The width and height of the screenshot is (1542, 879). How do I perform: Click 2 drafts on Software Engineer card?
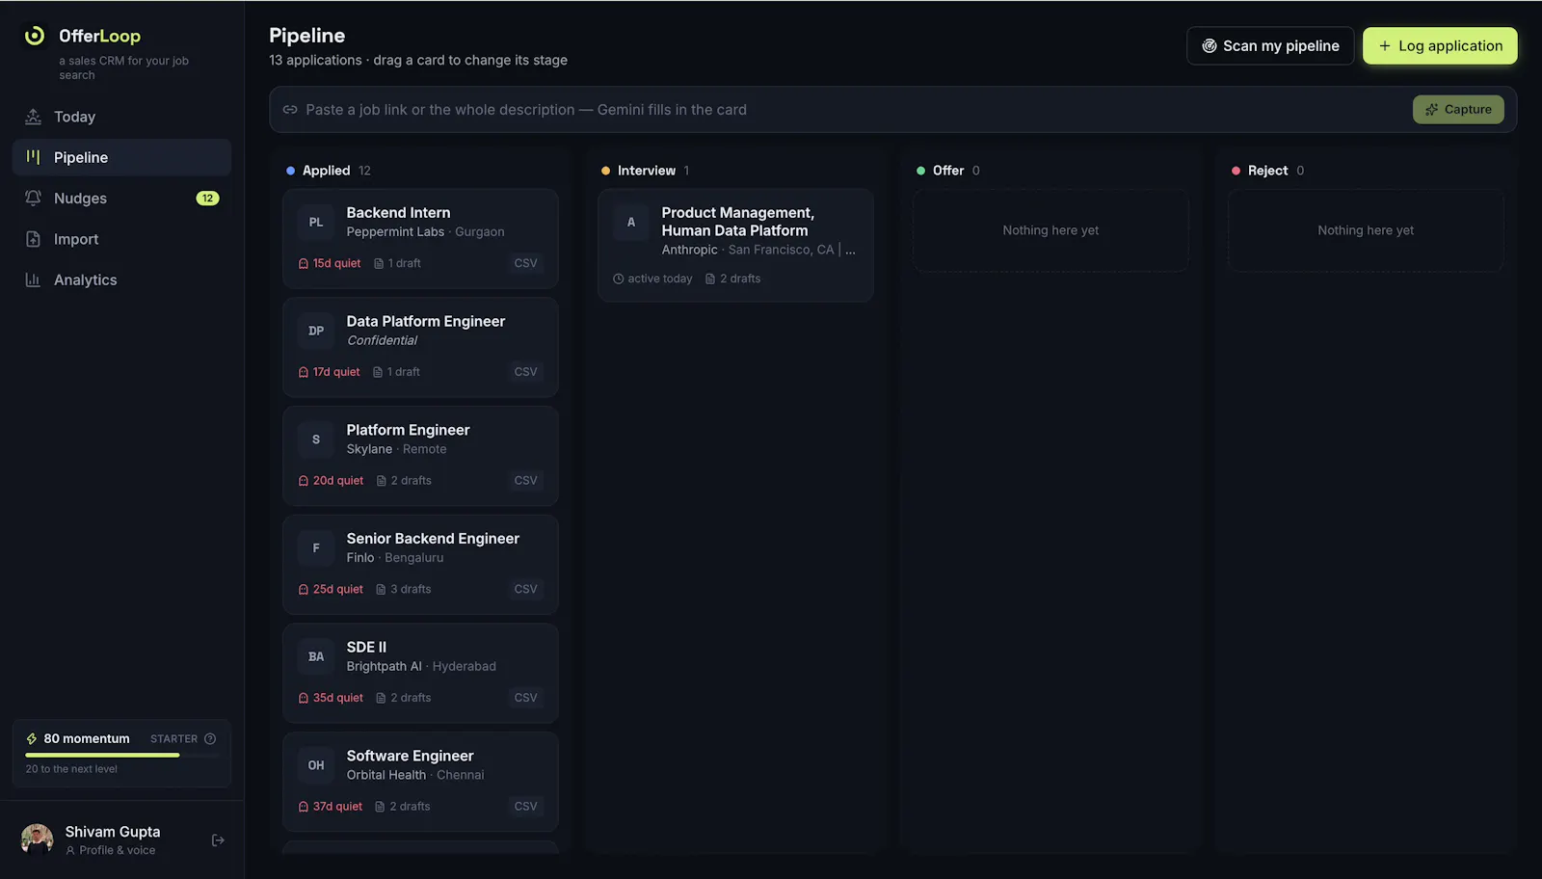pos(403,807)
